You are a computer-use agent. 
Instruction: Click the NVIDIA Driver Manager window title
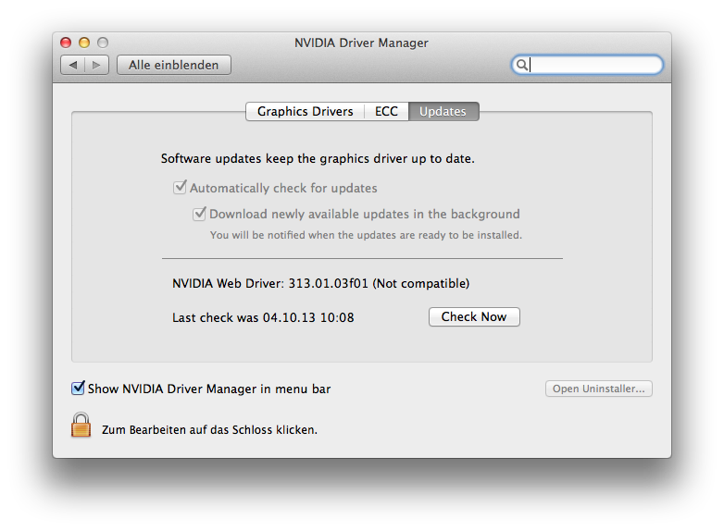pyautogui.click(x=362, y=43)
